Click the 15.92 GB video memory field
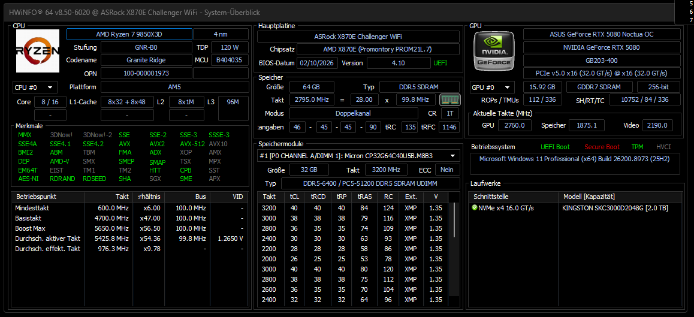Screen dimensions: 694x317 tap(542, 87)
